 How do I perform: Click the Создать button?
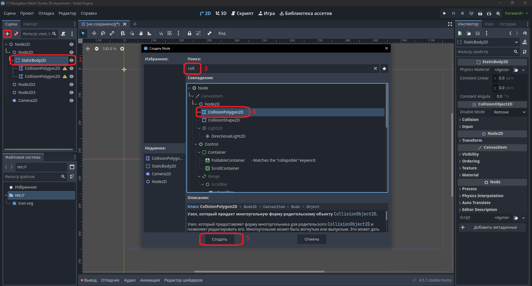point(219,239)
